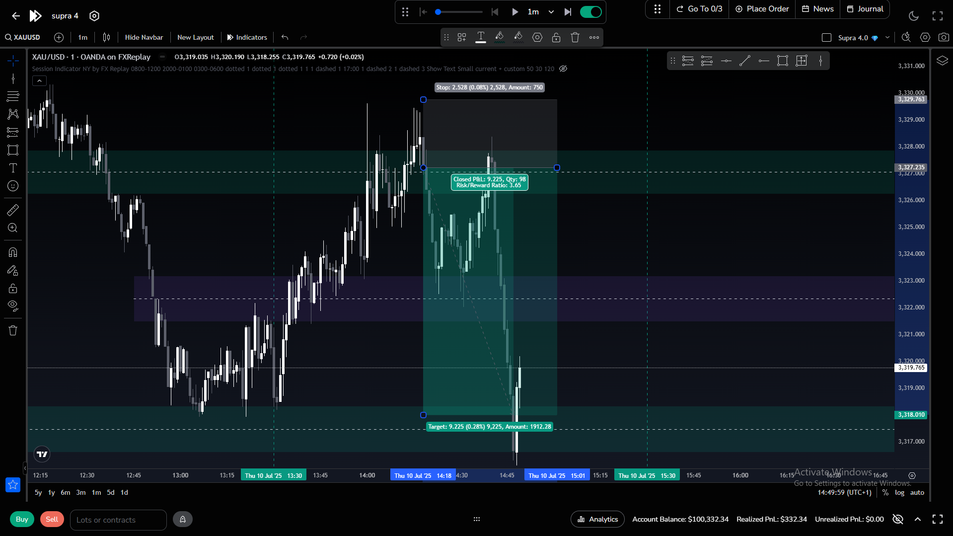The image size is (953, 536).
Task: Open quick search lightning icon
Action: (x=906, y=37)
